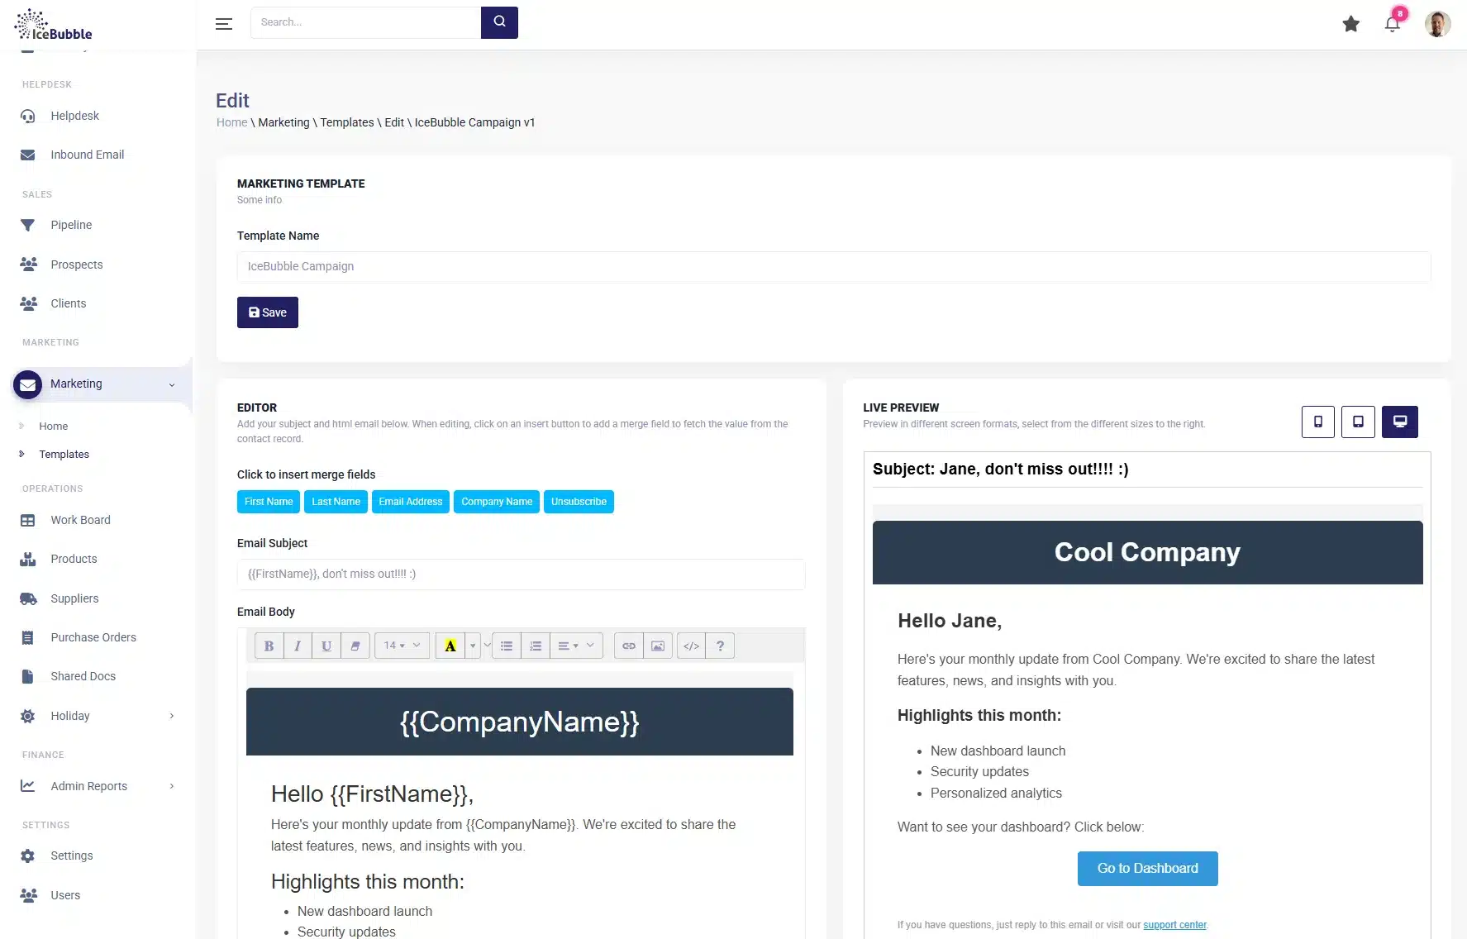
Task: Toggle bold formatting in email body toolbar
Action: click(x=269, y=646)
